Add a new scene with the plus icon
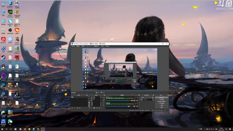Image resolution: width=233 pixels, height=131 pixels. 72,108
